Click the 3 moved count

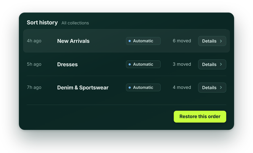[x=182, y=64]
